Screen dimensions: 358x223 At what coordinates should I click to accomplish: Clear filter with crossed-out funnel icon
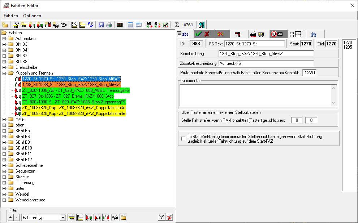pyautogui.click(x=169, y=217)
